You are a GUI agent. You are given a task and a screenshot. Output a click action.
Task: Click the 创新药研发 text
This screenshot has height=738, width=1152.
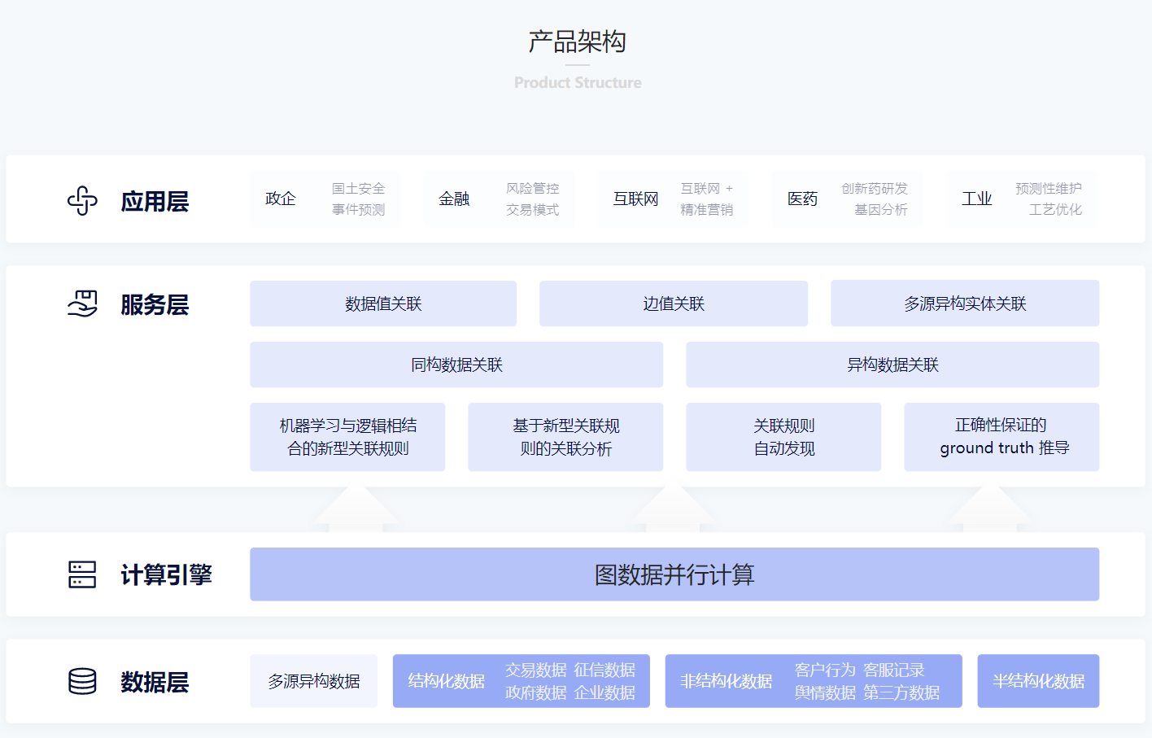(875, 188)
